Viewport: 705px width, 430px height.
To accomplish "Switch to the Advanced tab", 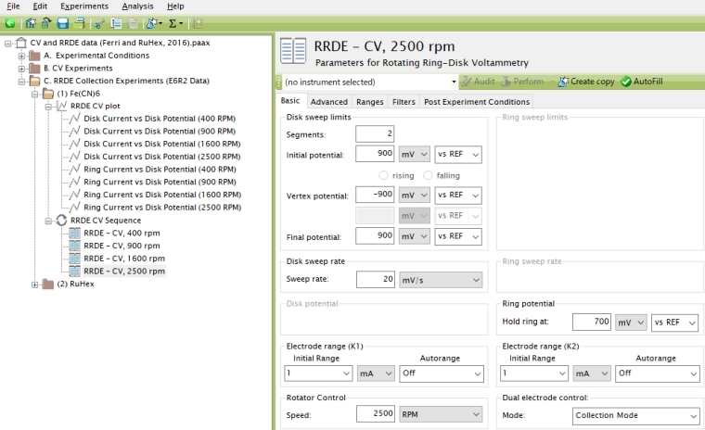I will (328, 102).
